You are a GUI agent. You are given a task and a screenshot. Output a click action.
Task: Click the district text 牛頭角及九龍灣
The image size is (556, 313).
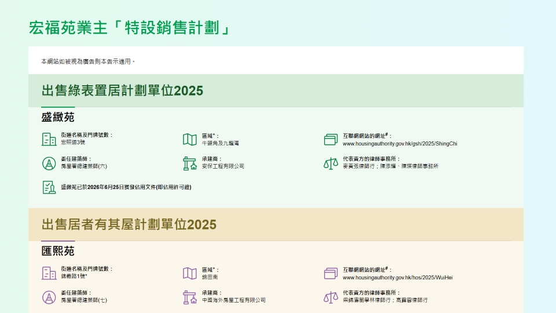tap(220, 143)
